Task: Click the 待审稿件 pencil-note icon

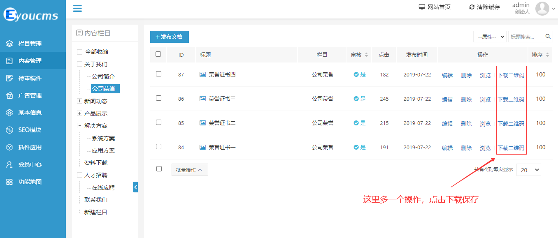Action: pos(9,78)
